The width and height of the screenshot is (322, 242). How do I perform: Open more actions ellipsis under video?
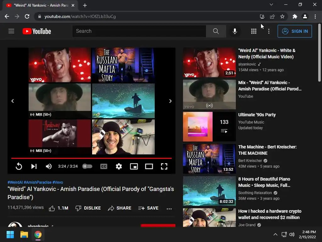click(169, 209)
